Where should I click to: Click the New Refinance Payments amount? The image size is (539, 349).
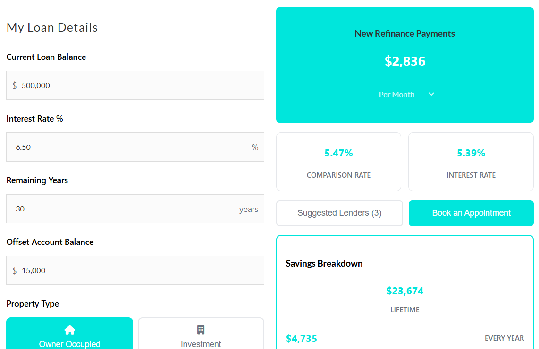[405, 61]
